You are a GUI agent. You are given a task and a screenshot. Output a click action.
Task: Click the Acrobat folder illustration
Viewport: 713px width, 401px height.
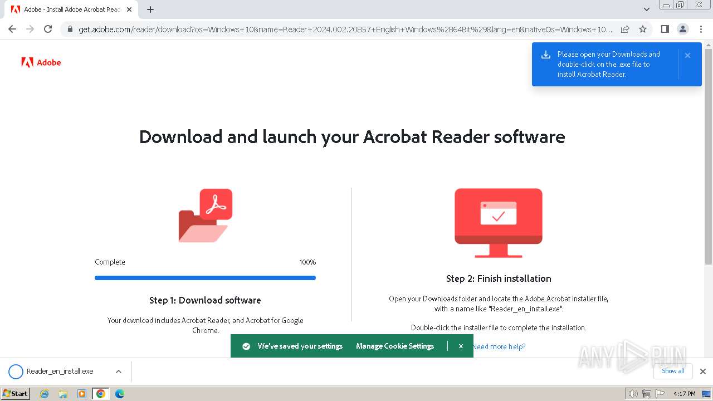point(205,216)
